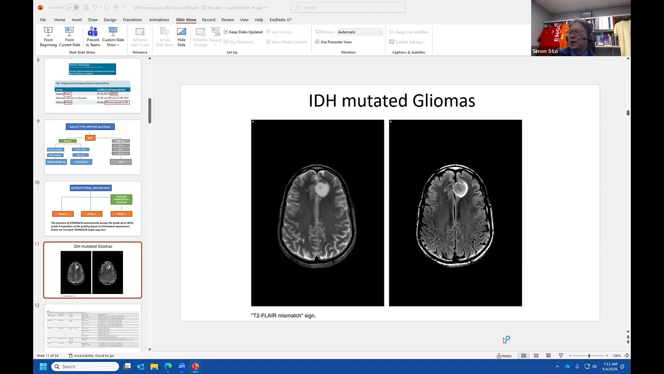Switch to Reading View icon
The width and height of the screenshot is (664, 374).
pos(548,356)
